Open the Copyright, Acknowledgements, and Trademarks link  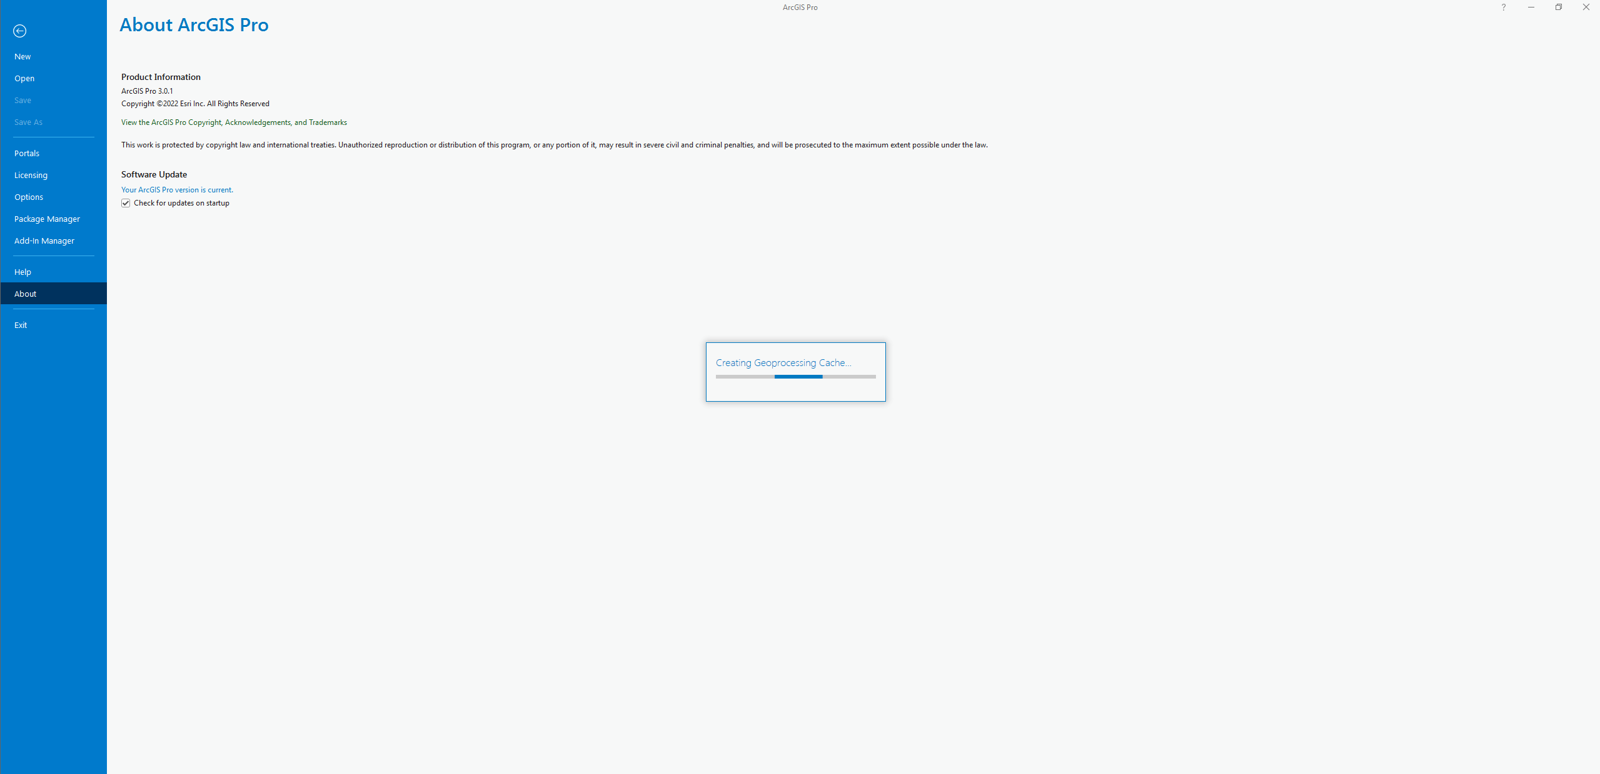point(234,122)
